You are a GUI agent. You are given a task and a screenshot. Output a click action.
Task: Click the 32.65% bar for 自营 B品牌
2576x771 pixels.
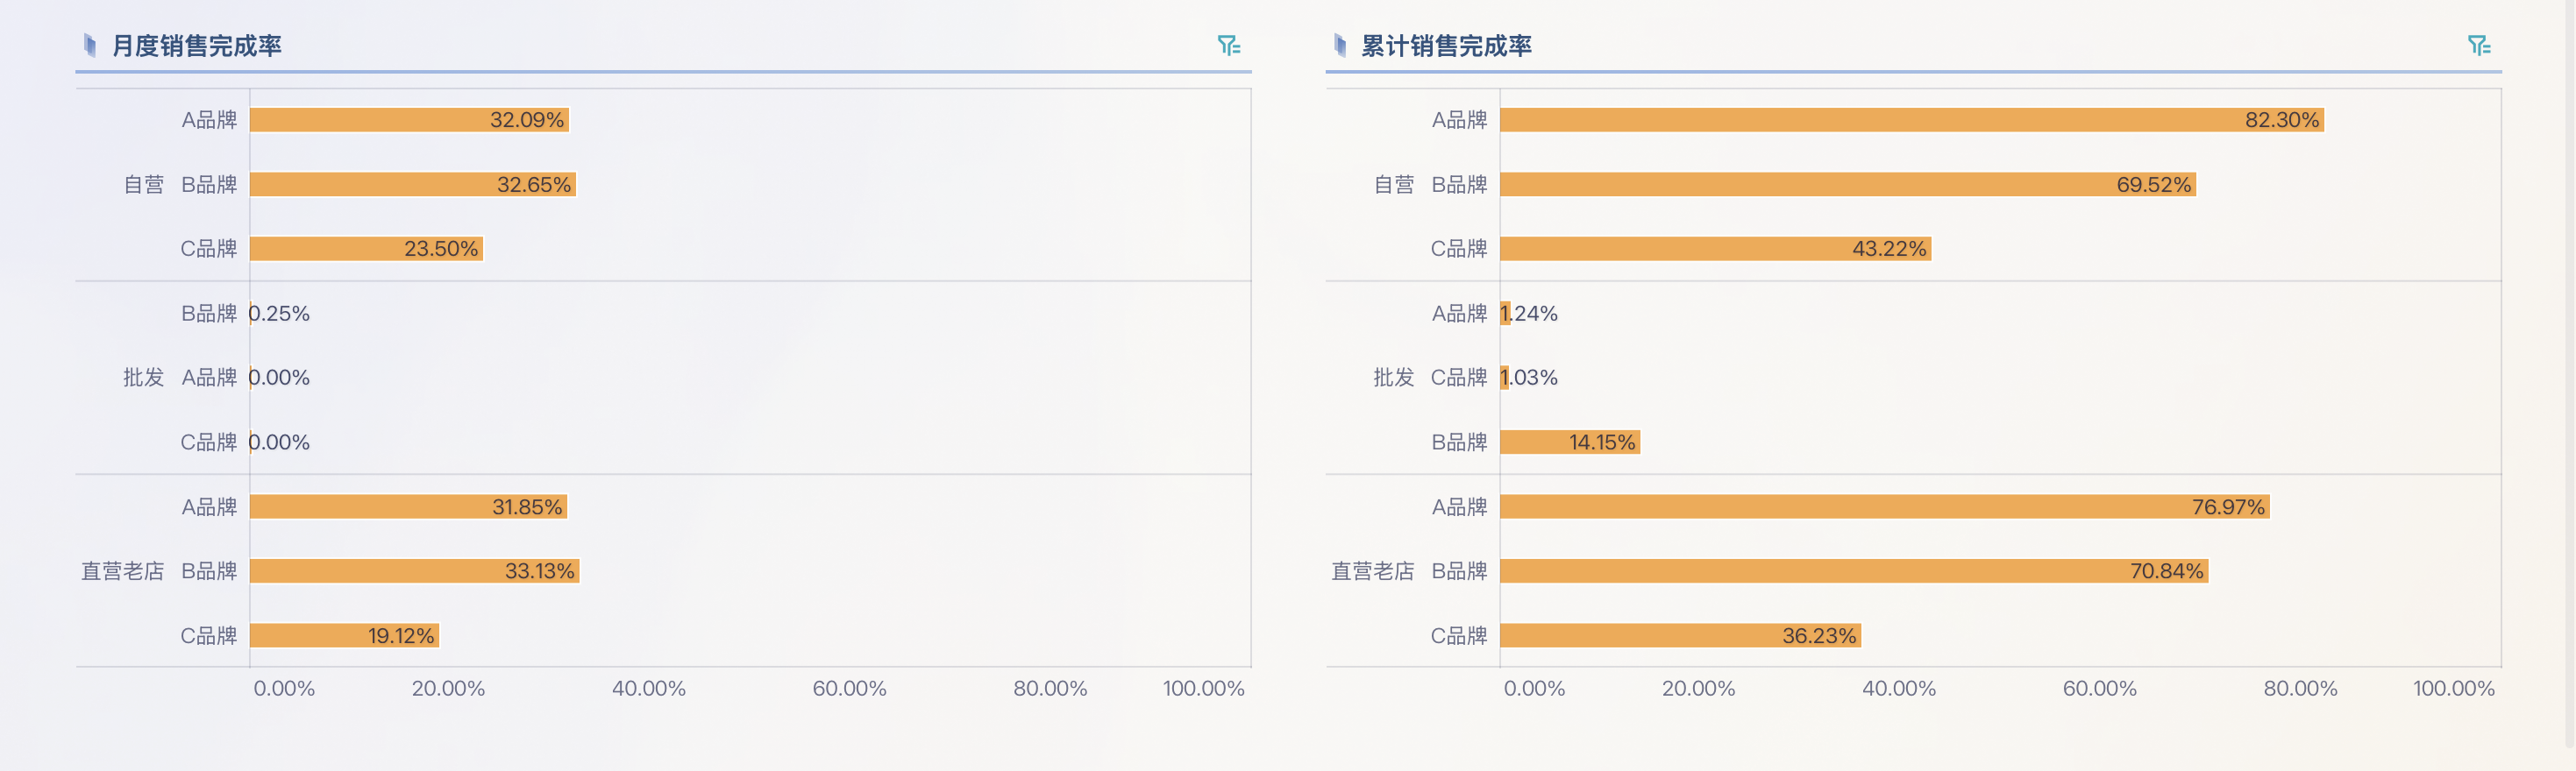[x=413, y=185]
